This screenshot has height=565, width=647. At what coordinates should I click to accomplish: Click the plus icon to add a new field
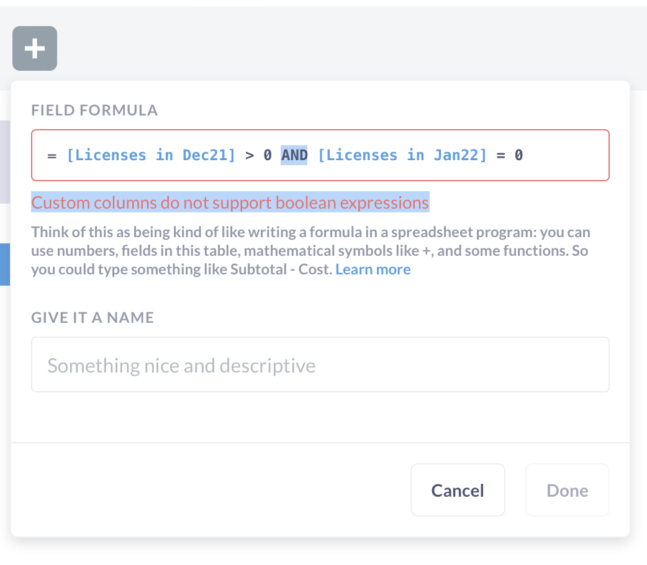tap(34, 48)
